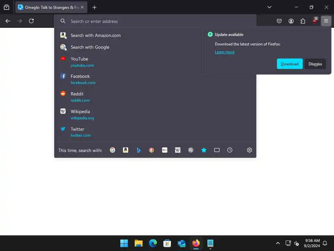334x251 pixels.
Task: Show hidden system tray icons
Action: [278, 243]
